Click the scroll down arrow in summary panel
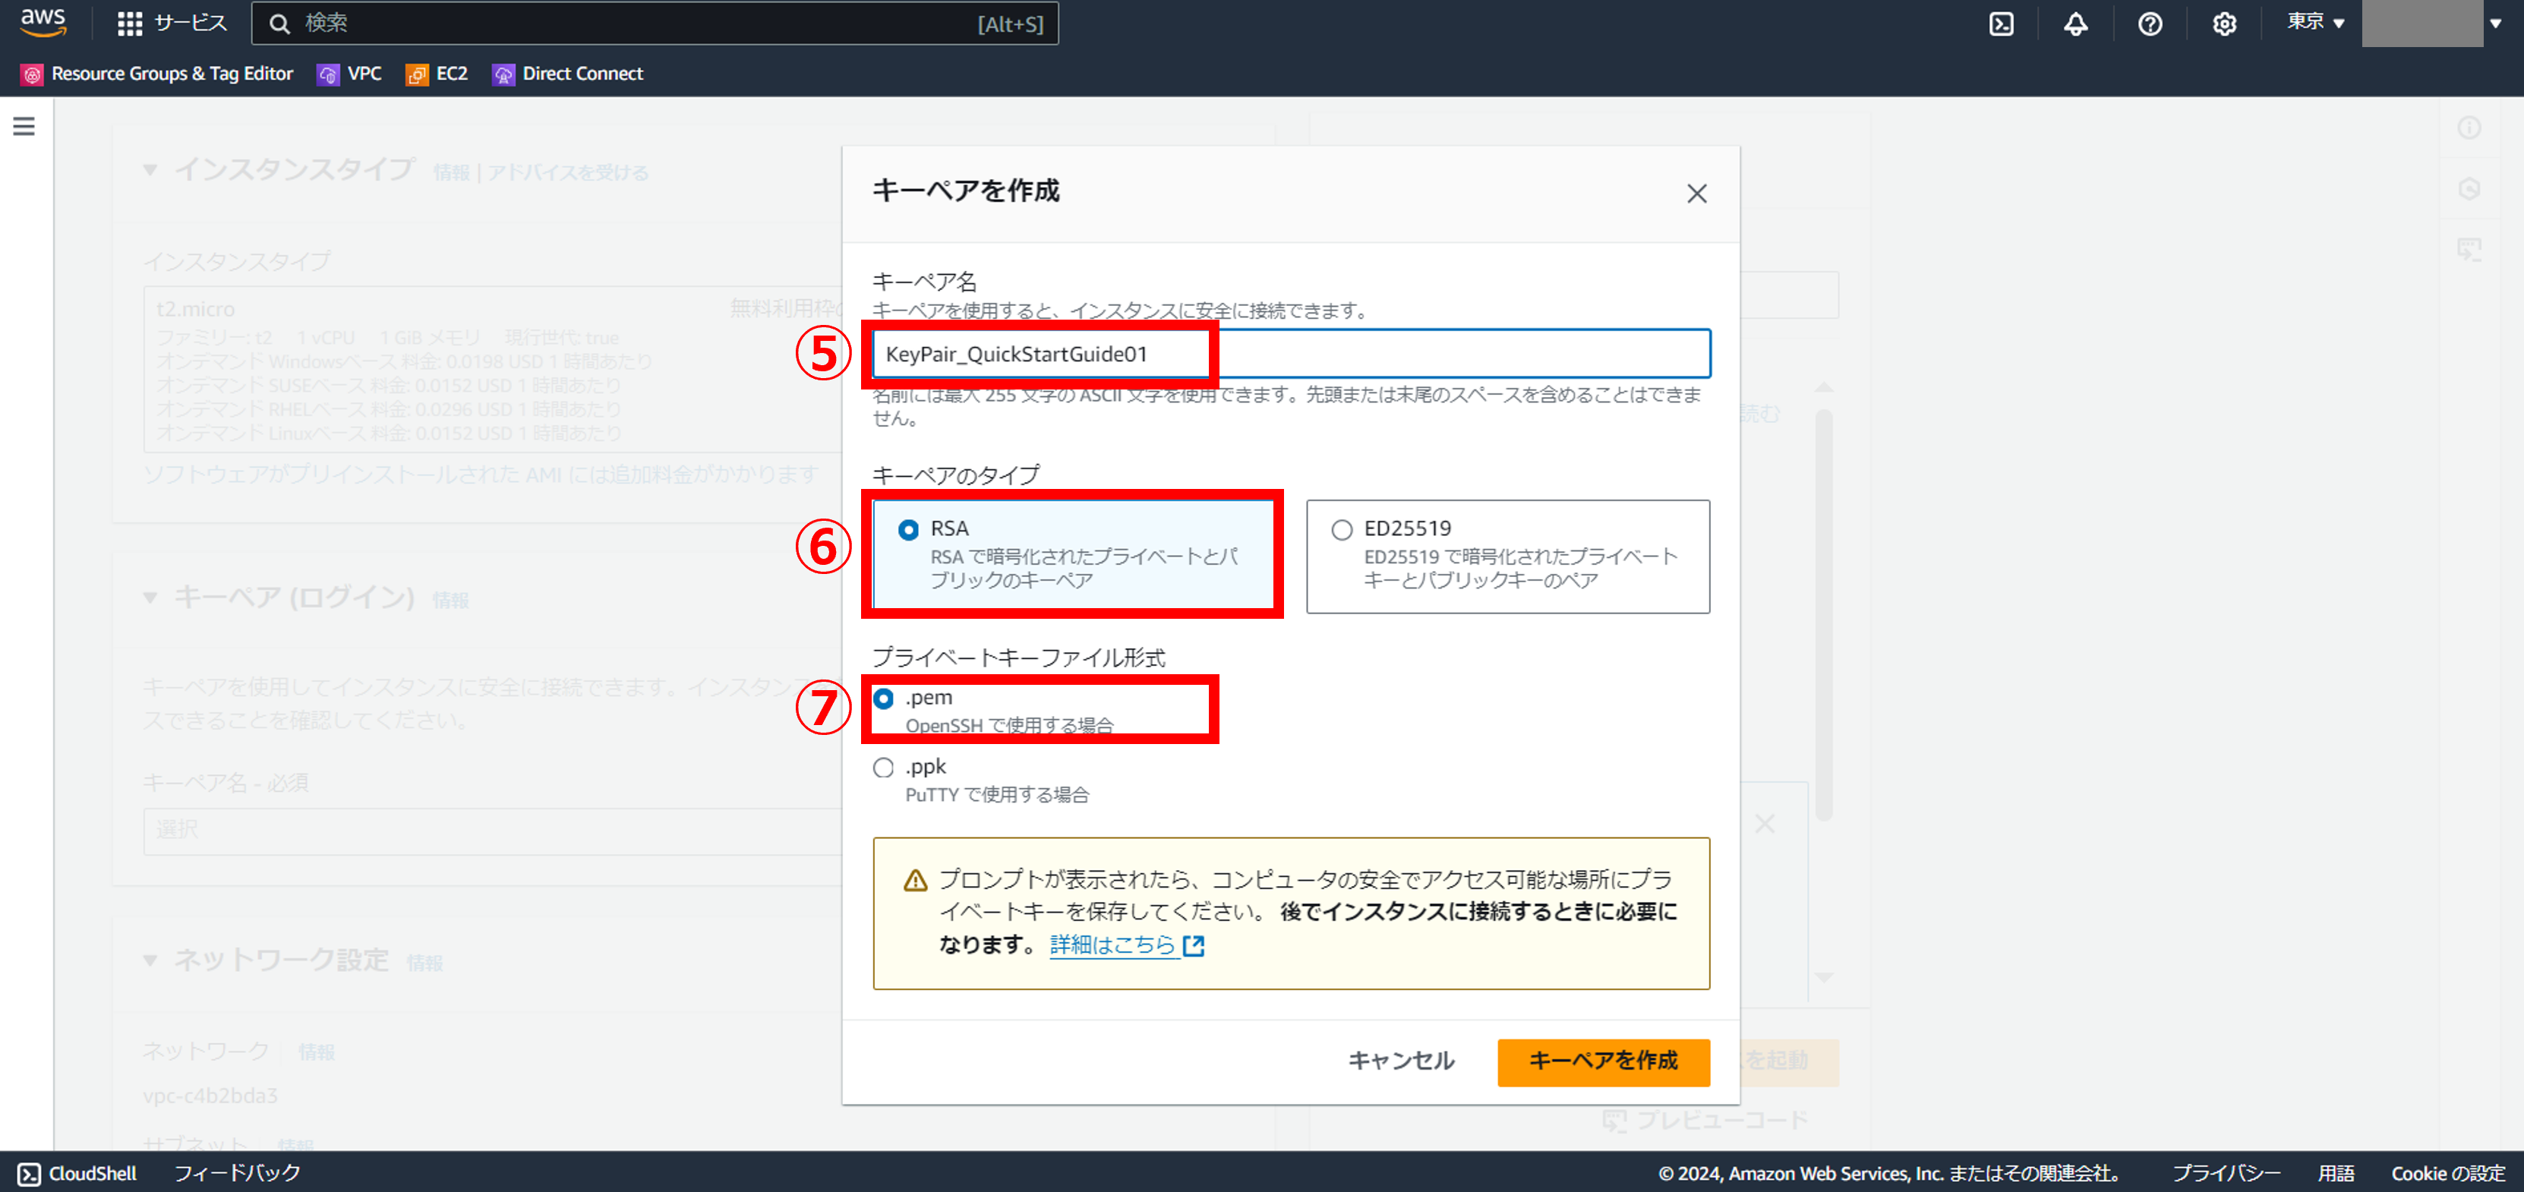2524x1192 pixels. [x=1823, y=977]
